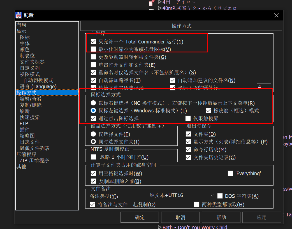Screen dimensions: 292x229
Task: Close the 配置 dialog
Action: point(276,15)
